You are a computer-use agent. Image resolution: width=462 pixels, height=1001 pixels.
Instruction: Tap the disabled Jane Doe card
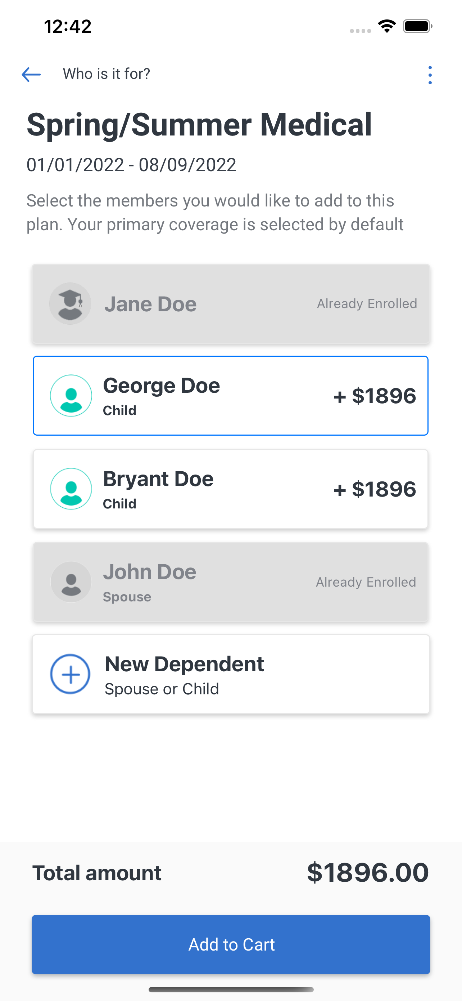[231, 303]
